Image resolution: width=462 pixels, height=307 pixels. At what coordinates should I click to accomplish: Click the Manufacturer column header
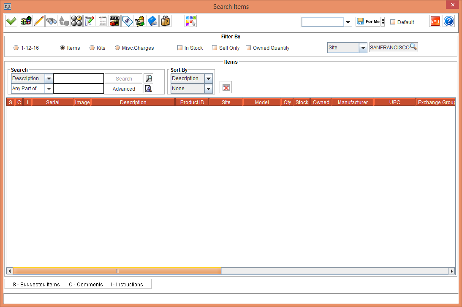pos(353,102)
